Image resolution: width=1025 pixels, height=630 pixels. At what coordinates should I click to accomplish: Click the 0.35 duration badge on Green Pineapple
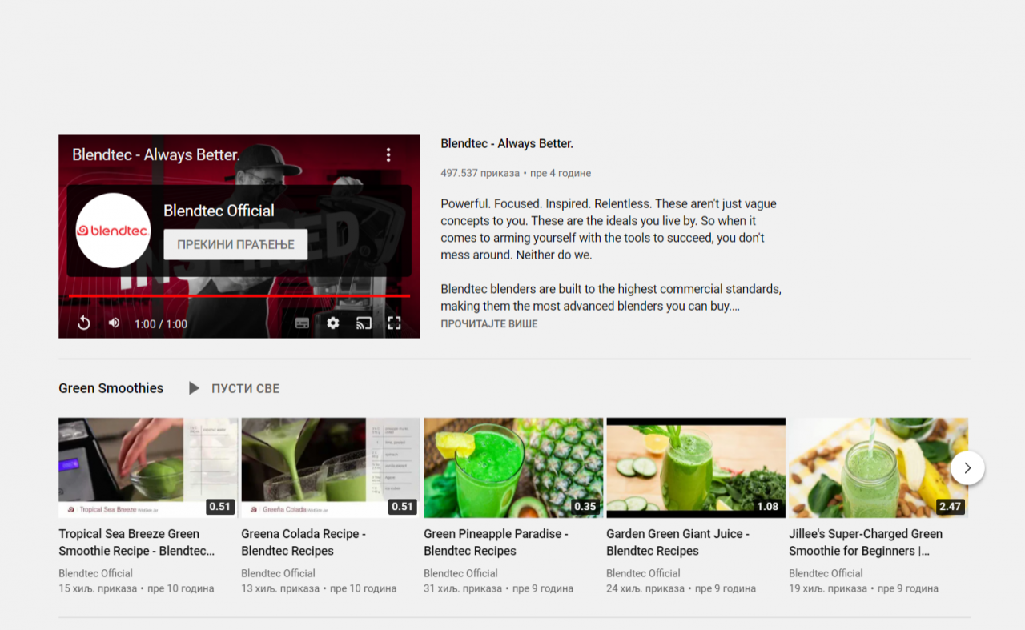click(585, 506)
